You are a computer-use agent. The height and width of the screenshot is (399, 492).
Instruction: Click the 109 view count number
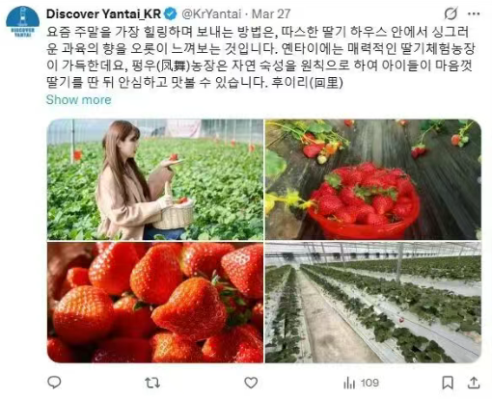pyautogui.click(x=369, y=383)
